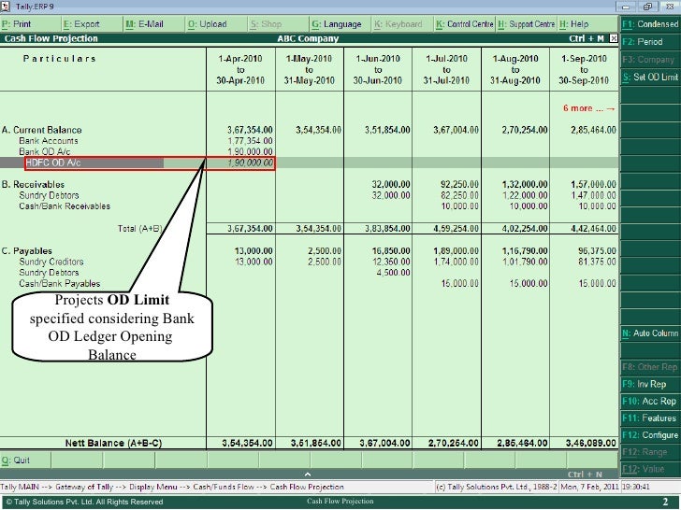Screen dimensions: 681x510
Task: Select the Bank OD A/c row
Action: point(44,151)
